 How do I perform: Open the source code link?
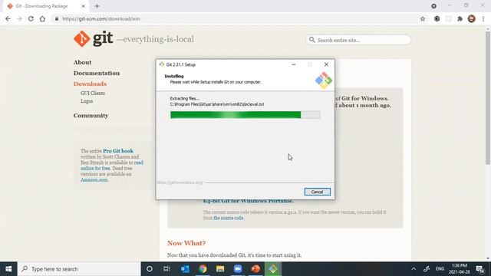(229, 218)
